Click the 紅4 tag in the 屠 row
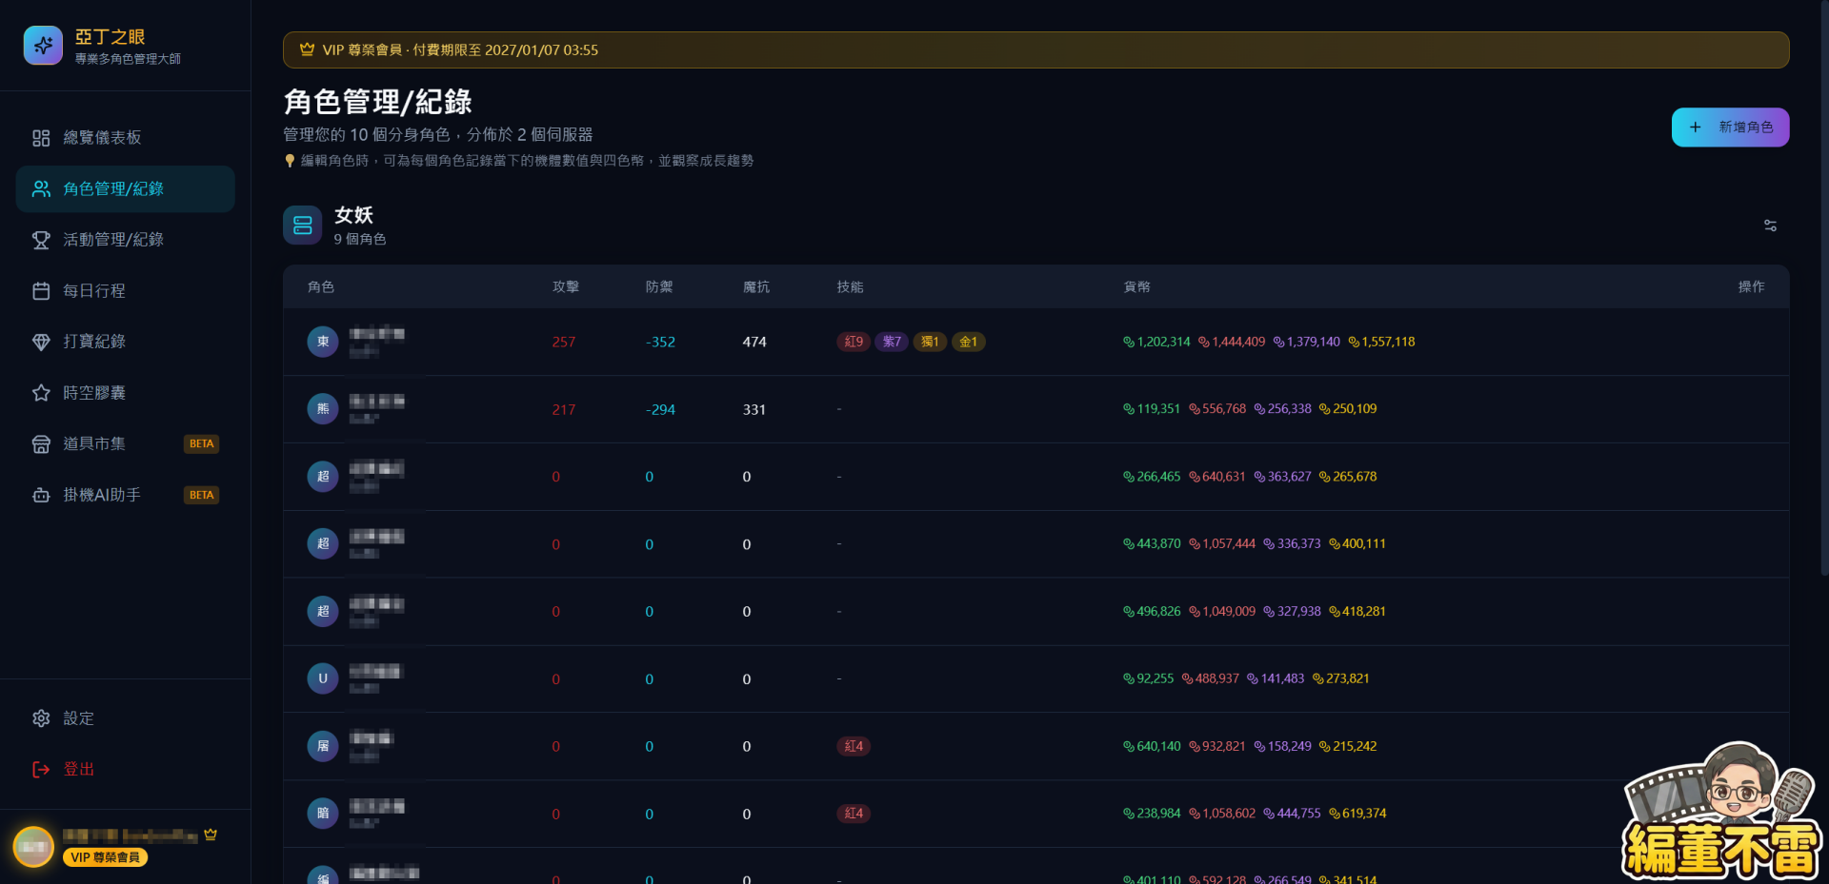The width and height of the screenshot is (1829, 884). coord(854,746)
